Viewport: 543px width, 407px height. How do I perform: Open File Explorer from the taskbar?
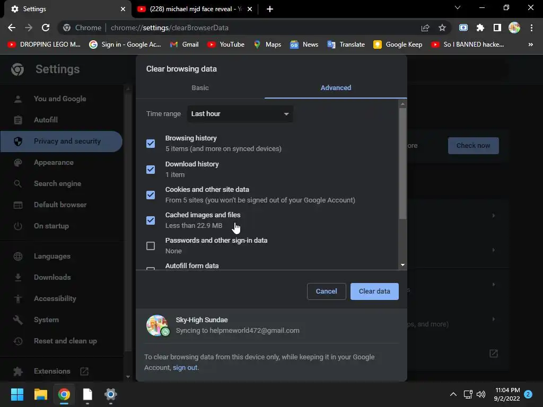[x=40, y=394]
